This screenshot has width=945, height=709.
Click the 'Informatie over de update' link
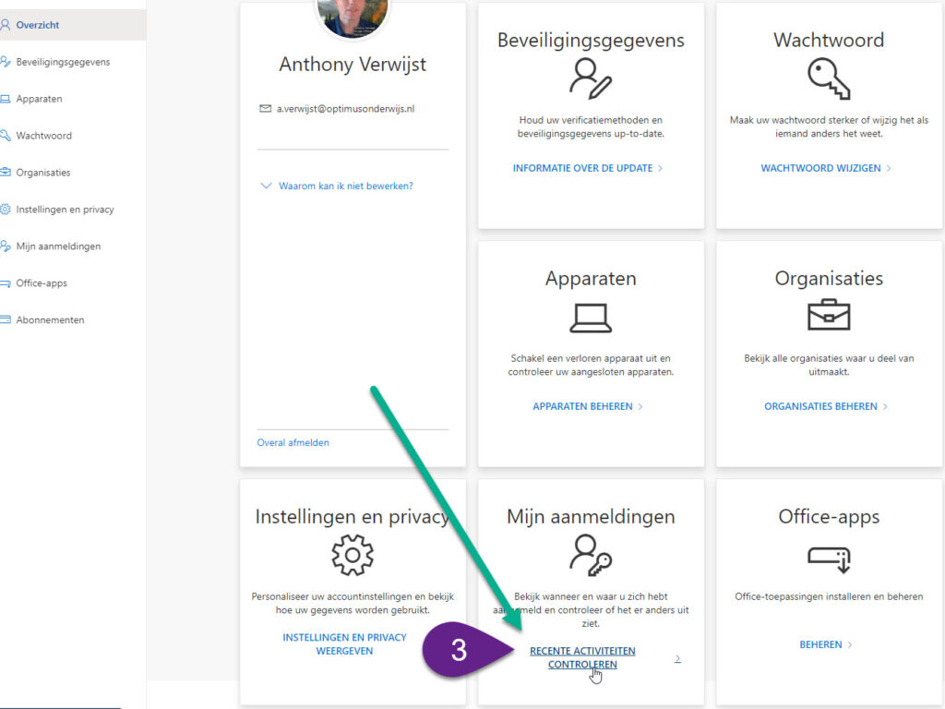(x=582, y=168)
